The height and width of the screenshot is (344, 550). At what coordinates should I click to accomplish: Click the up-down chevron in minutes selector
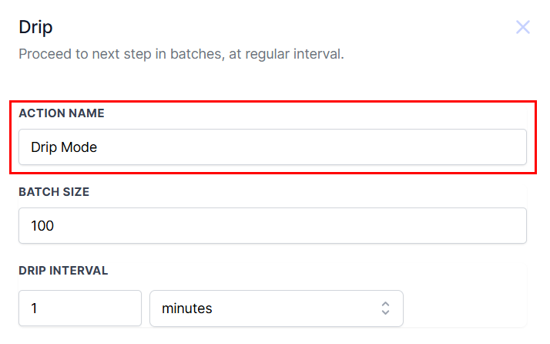coord(386,309)
